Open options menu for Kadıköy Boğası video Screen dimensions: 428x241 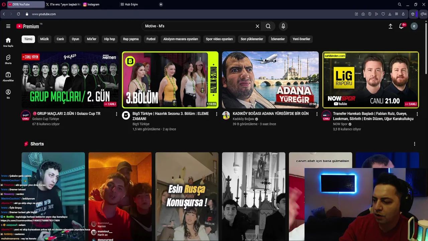317,114
